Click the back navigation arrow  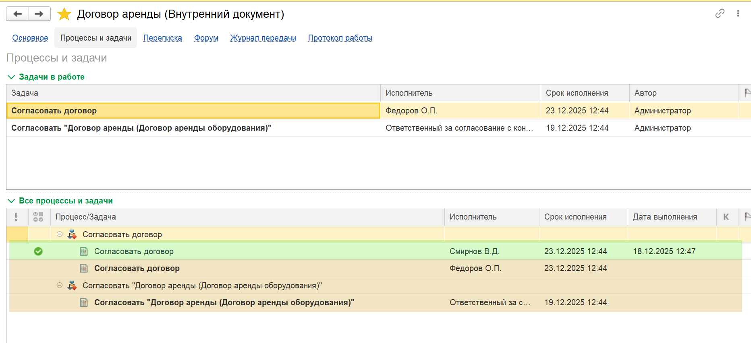coord(17,14)
